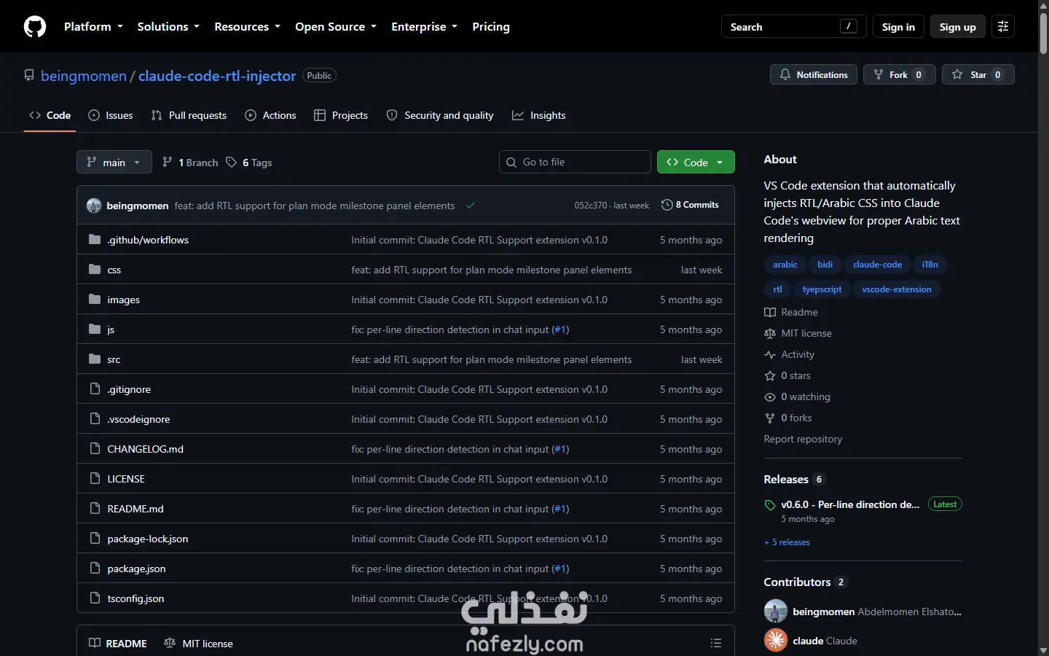This screenshot has height=656, width=1049.
Task: Expand the main branch selector
Action: tap(114, 162)
